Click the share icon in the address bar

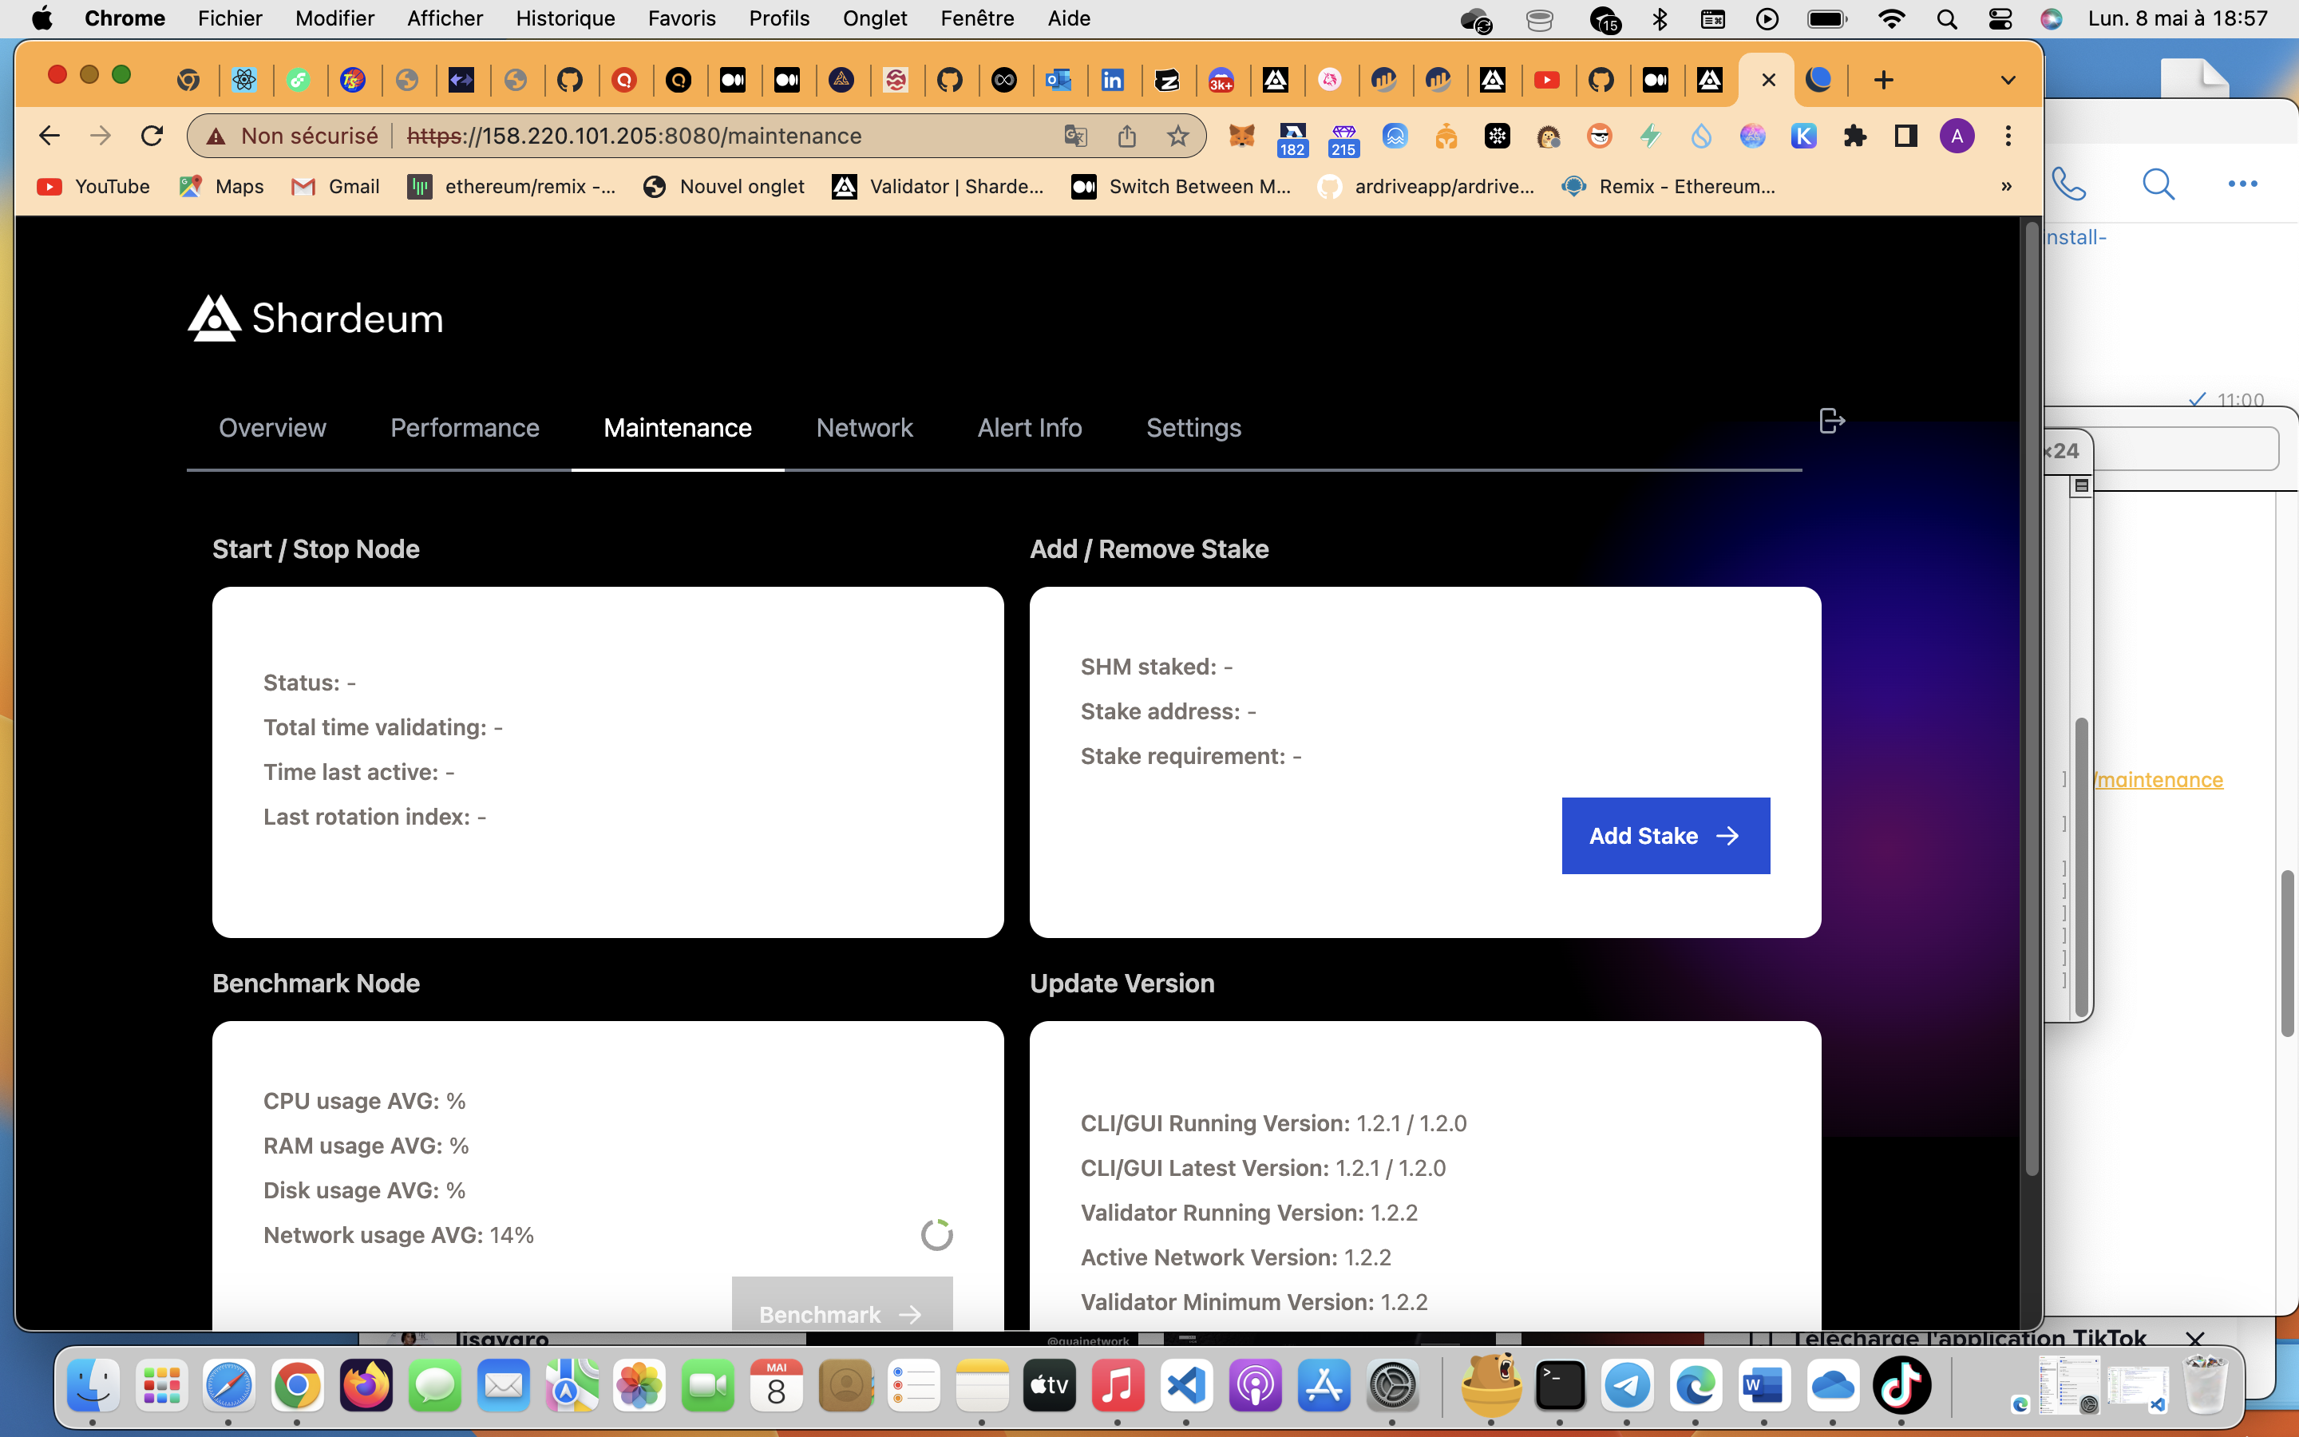click(x=1126, y=136)
